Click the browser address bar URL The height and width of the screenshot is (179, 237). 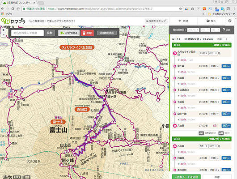100,9
